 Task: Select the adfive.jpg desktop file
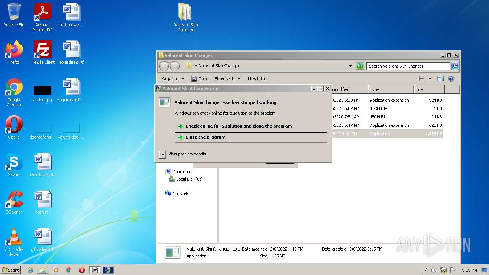pos(42,94)
